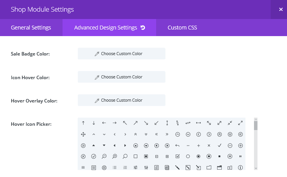Viewport: 287px width, 177px height.
Task: Switch to the General Settings tab
Action: pos(31,28)
